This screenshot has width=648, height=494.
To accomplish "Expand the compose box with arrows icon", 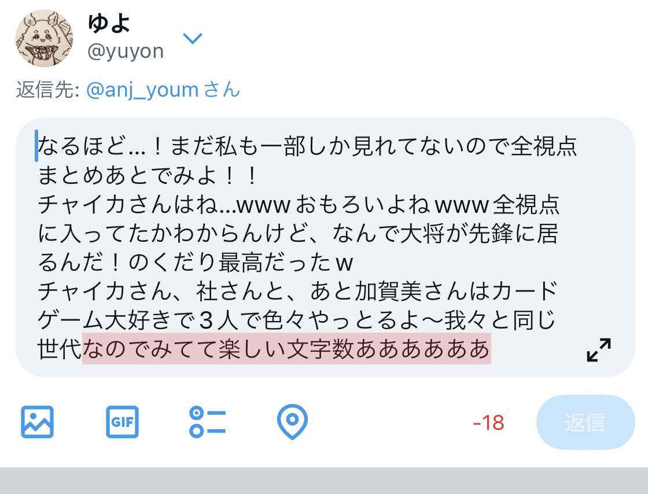I will (x=599, y=350).
